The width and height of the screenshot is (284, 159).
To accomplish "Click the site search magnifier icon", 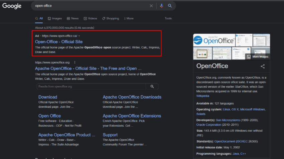I will (x=152, y=86).
